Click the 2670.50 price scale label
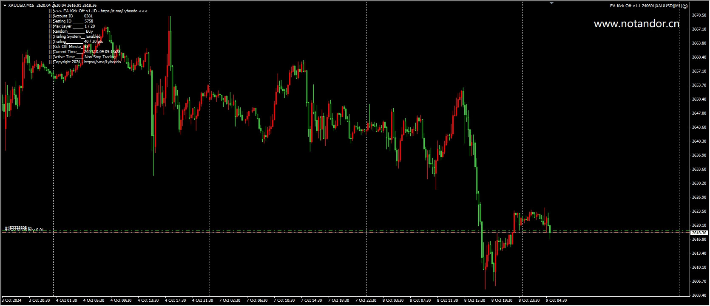This screenshot has height=306, width=710. [x=699, y=15]
